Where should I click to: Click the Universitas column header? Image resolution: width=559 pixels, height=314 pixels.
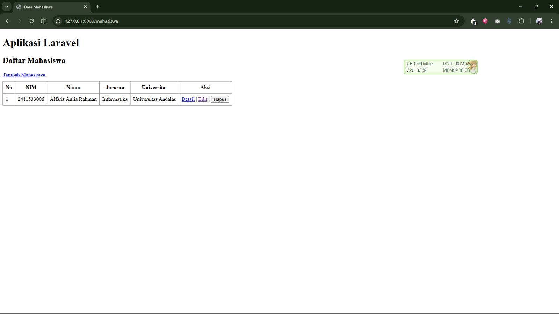[154, 87]
